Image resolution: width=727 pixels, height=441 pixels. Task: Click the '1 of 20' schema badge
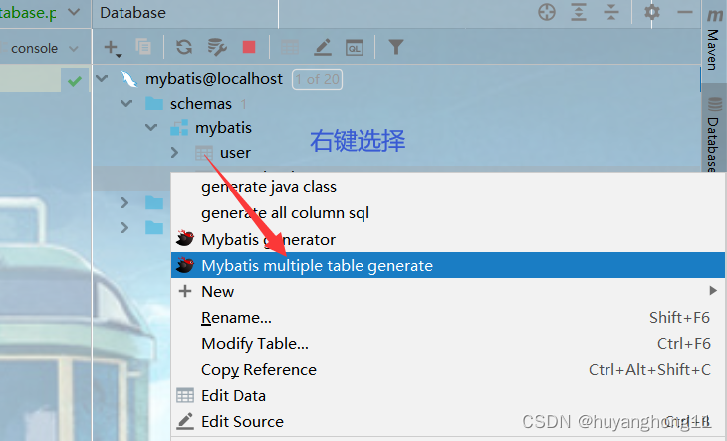coord(317,79)
